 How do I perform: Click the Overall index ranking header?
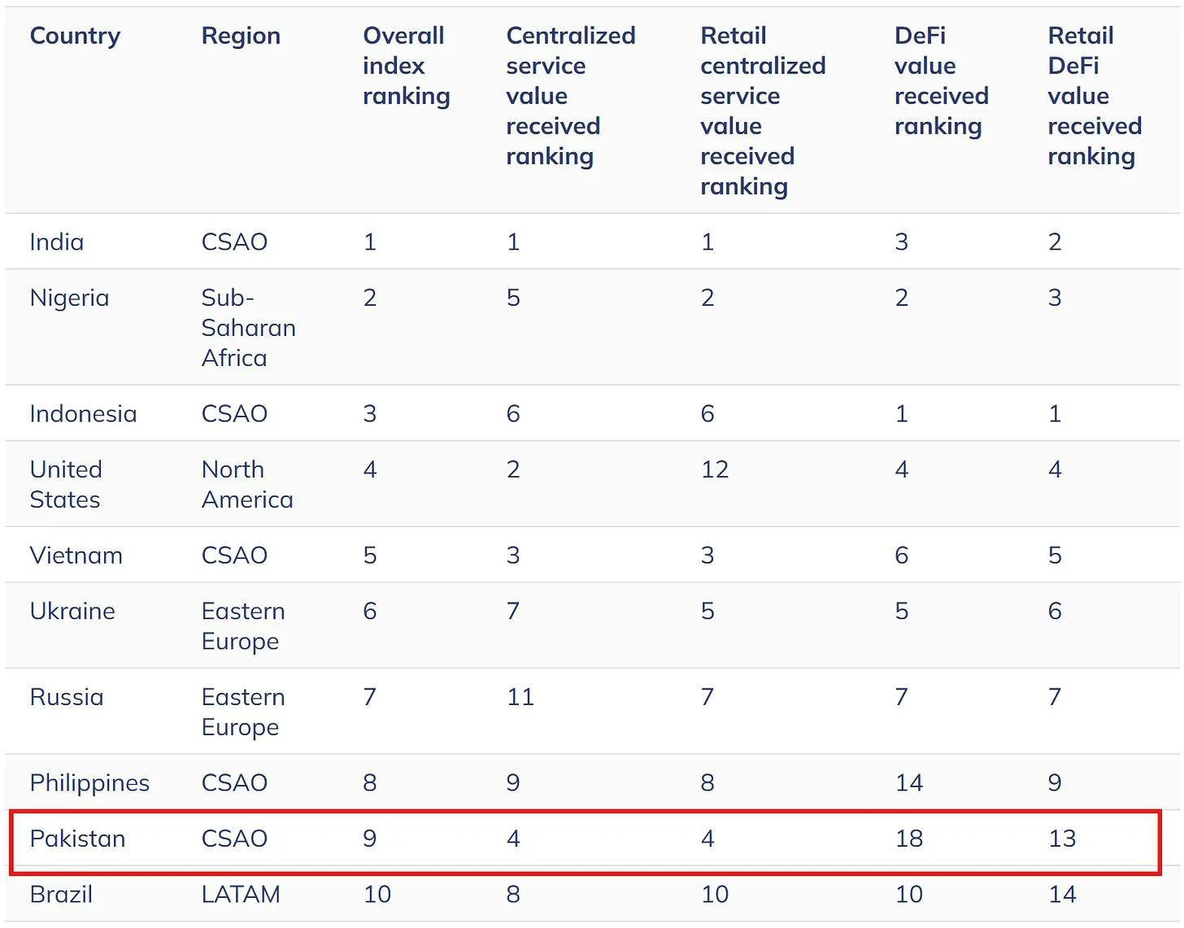(406, 66)
